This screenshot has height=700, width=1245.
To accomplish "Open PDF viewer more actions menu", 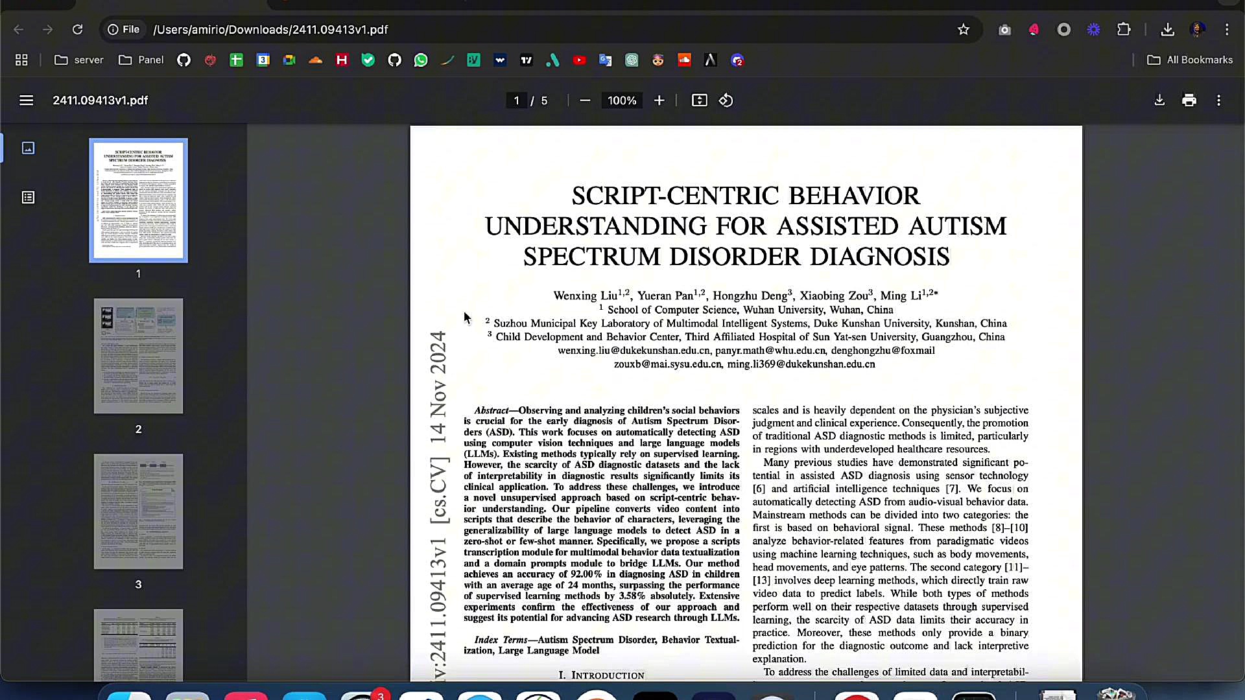I will 1218,100.
